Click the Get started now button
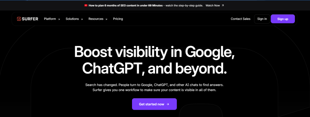 tap(154, 104)
